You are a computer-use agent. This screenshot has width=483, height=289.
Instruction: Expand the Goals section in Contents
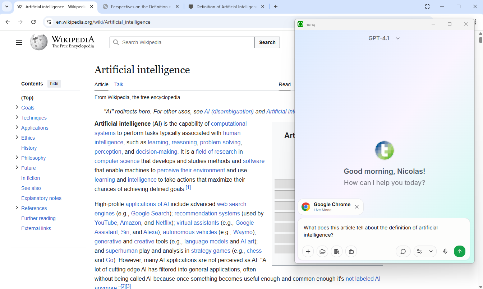click(x=17, y=107)
